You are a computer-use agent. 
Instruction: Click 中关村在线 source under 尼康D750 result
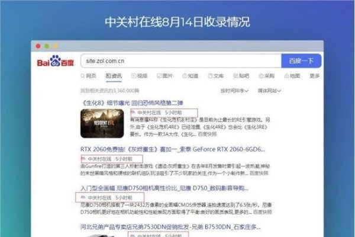tap(99, 198)
